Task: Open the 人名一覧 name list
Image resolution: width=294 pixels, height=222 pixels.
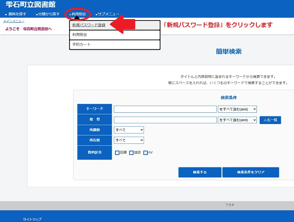Action: [269, 120]
